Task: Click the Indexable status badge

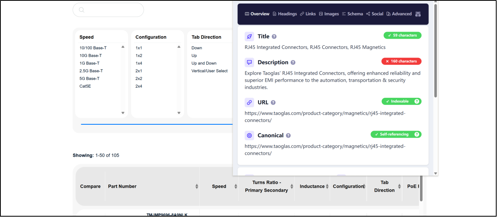Action: pos(402,101)
